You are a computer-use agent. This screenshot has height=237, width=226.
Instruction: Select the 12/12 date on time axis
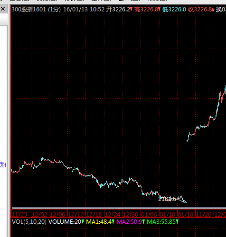click(76, 214)
